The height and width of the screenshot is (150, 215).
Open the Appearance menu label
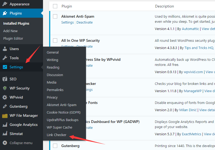pos(20,4)
